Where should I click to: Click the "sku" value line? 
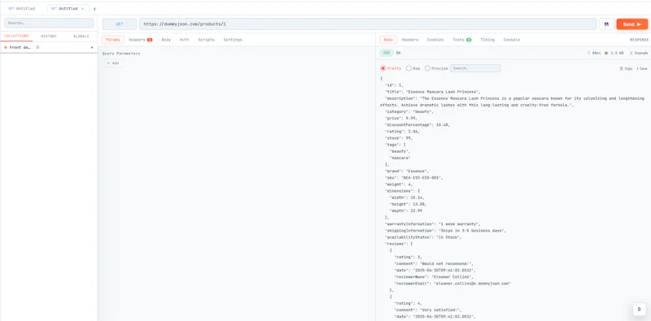click(414, 177)
